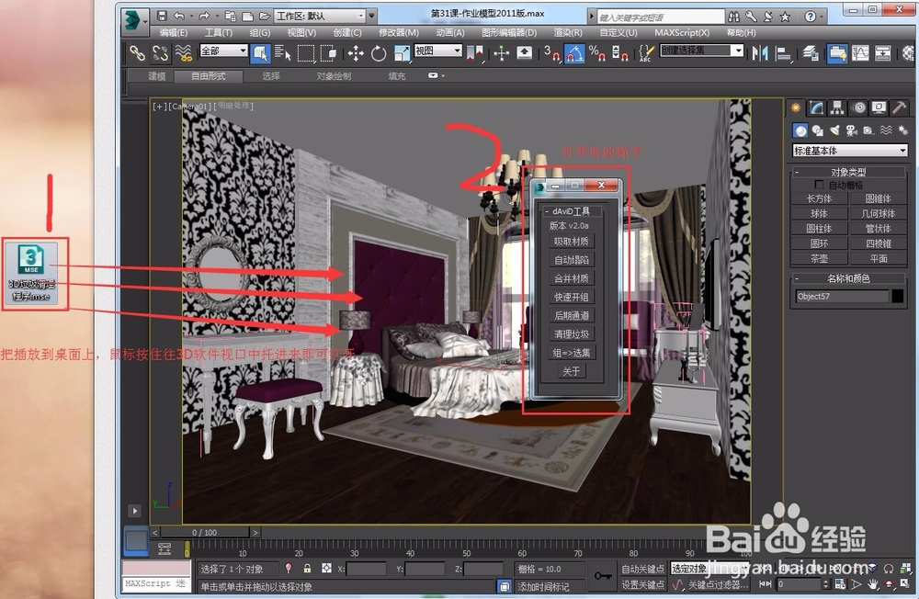The image size is (919, 599).
Task: Switch to the Utilities hammer tab
Action: 899,107
